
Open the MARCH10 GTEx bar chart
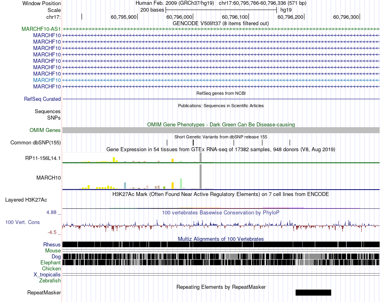(138, 177)
